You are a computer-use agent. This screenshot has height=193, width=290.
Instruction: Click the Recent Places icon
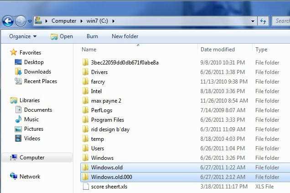pyautogui.click(x=18, y=81)
